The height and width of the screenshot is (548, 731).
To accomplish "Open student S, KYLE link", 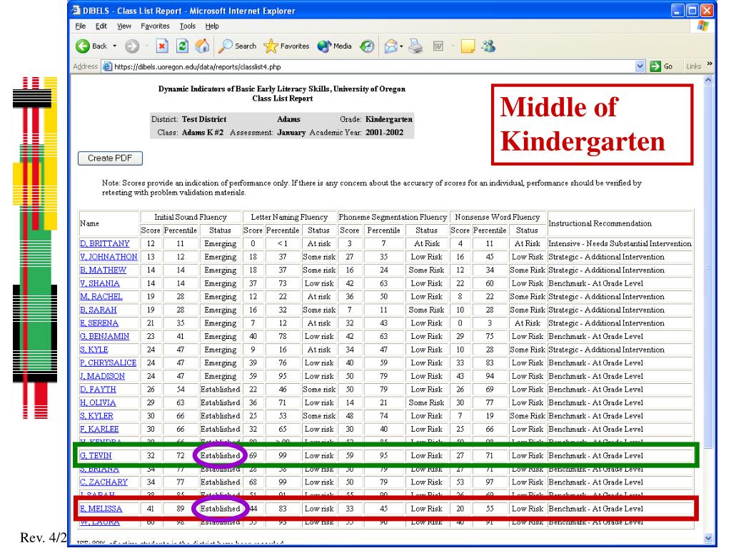I will click(94, 350).
